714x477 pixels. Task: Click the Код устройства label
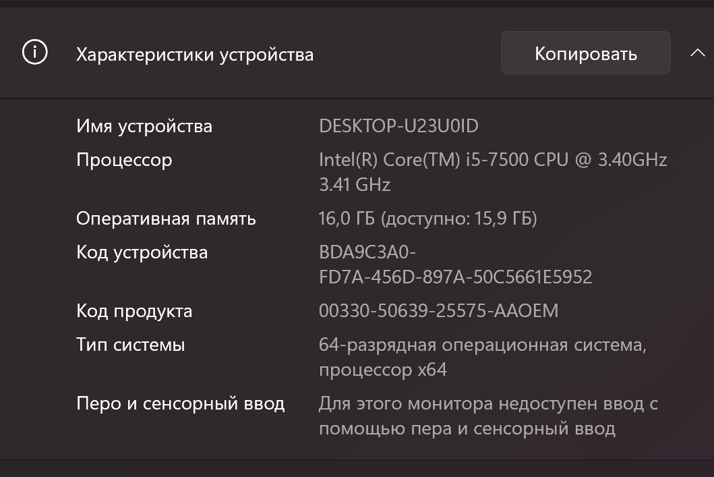tap(142, 252)
